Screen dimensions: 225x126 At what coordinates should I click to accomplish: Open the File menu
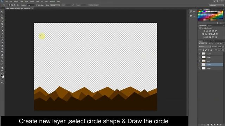pyautogui.click(x=7, y=1)
